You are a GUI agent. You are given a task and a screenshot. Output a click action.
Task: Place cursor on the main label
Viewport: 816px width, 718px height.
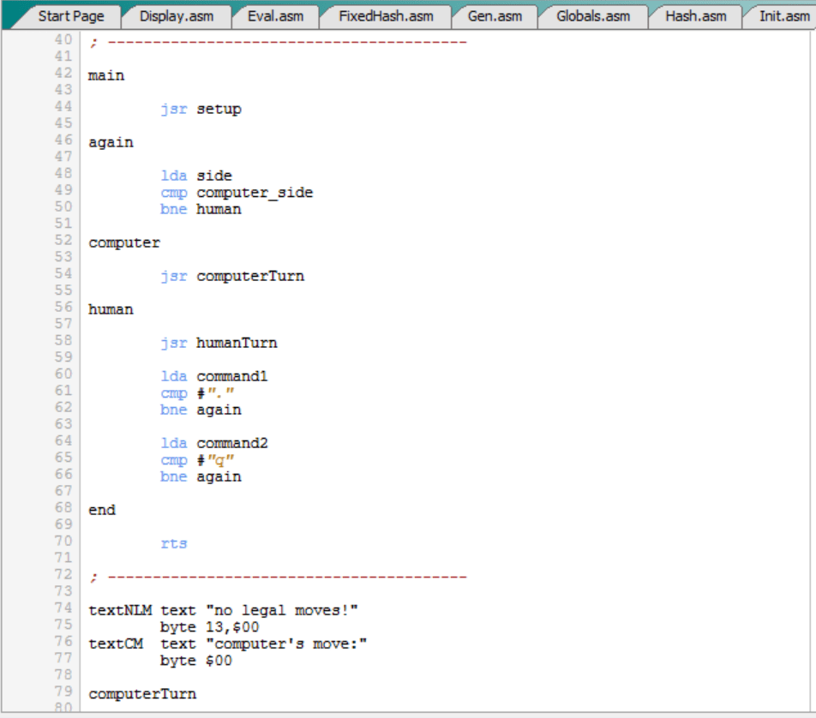point(106,75)
